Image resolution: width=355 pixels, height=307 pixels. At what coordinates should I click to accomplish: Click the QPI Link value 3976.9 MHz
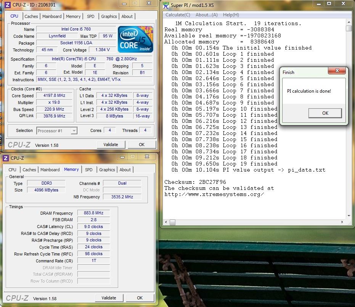click(x=54, y=116)
